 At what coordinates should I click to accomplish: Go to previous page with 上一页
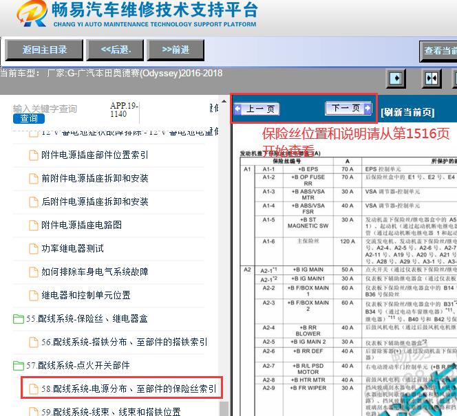[257, 109]
